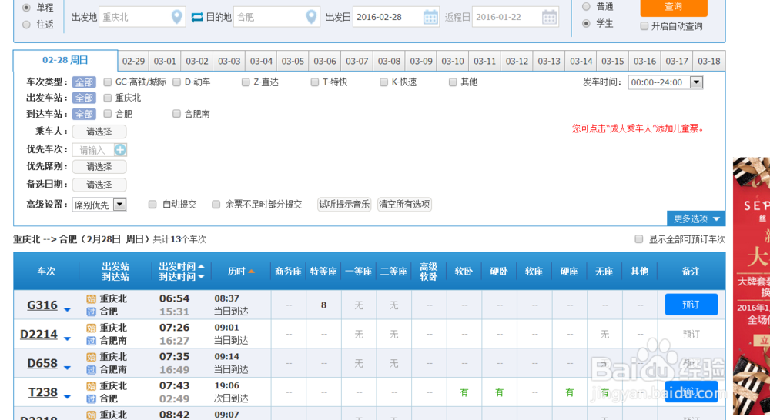Select 全部 for 出发车站
The image size is (770, 420).
pos(84,98)
